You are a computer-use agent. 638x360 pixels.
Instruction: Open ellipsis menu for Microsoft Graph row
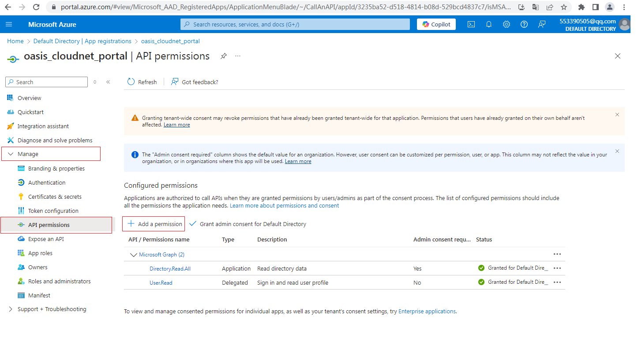tap(557, 254)
